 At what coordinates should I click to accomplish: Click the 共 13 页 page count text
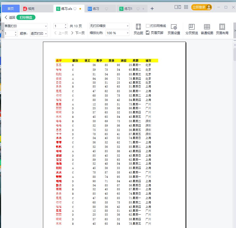click(x=76, y=26)
